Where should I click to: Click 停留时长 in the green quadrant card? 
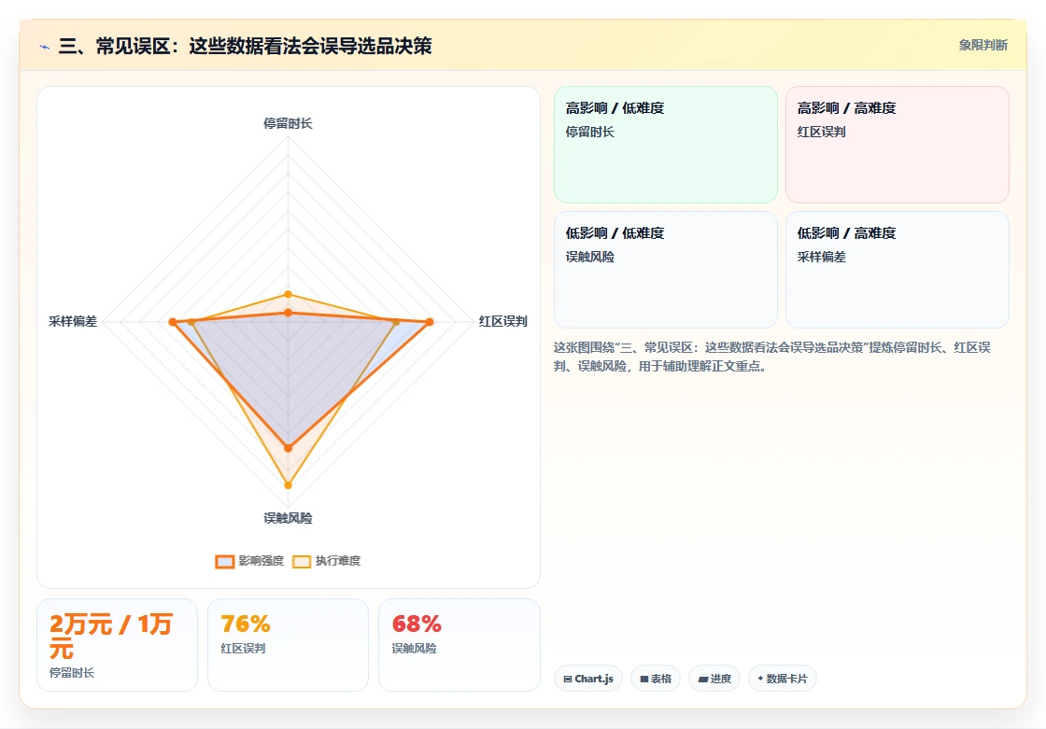(x=589, y=132)
